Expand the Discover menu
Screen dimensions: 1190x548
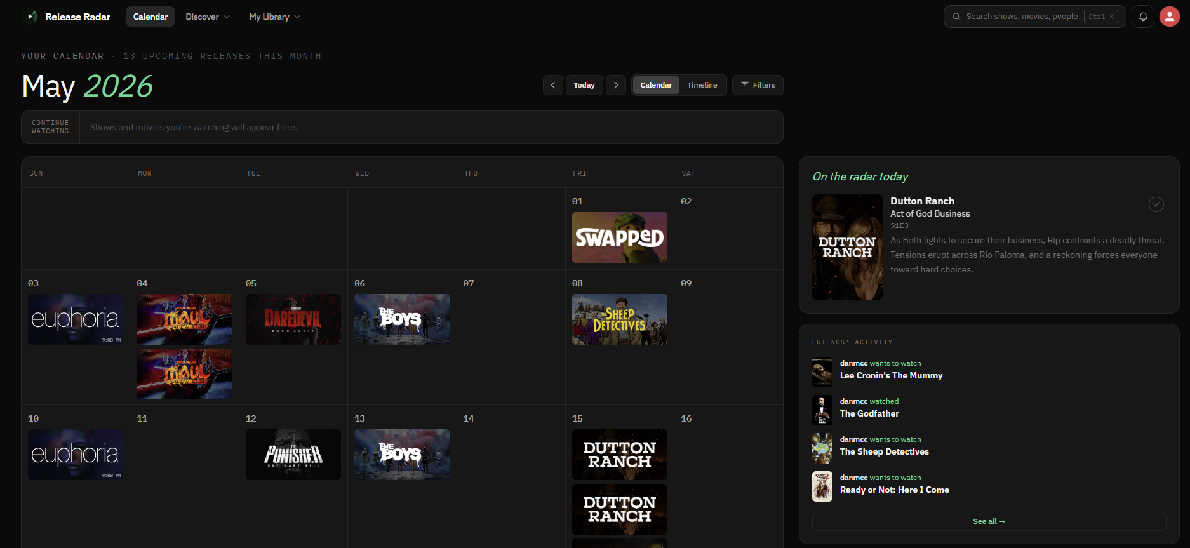(x=208, y=17)
